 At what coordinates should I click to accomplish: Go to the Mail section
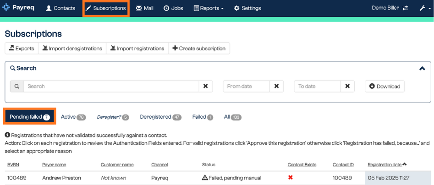pos(144,8)
